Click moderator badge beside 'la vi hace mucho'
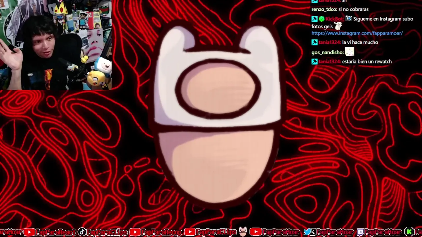This screenshot has height=237, width=422. (315, 42)
